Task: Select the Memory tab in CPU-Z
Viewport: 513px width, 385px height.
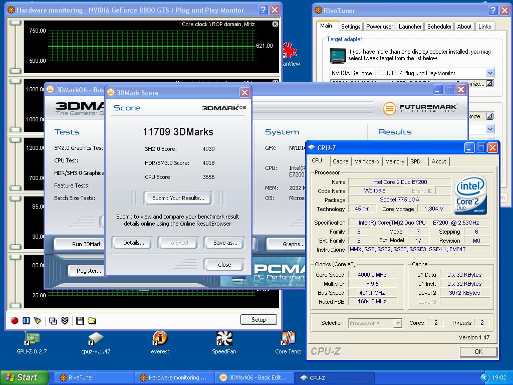Action: (x=395, y=161)
